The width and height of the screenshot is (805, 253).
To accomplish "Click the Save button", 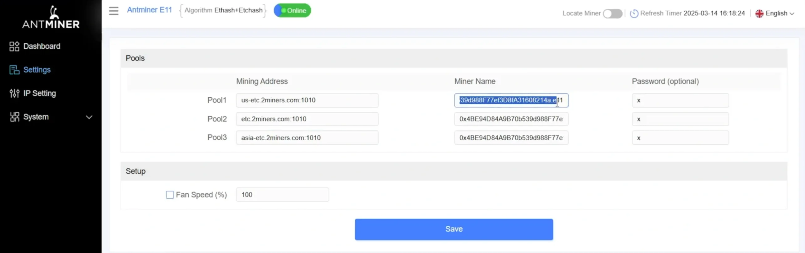I will (x=454, y=229).
